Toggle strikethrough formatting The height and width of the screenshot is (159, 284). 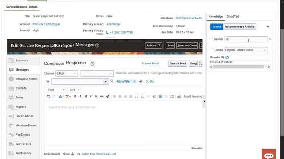[x=102, y=96]
